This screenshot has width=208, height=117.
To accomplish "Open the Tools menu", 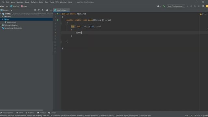I will coord(52,2).
